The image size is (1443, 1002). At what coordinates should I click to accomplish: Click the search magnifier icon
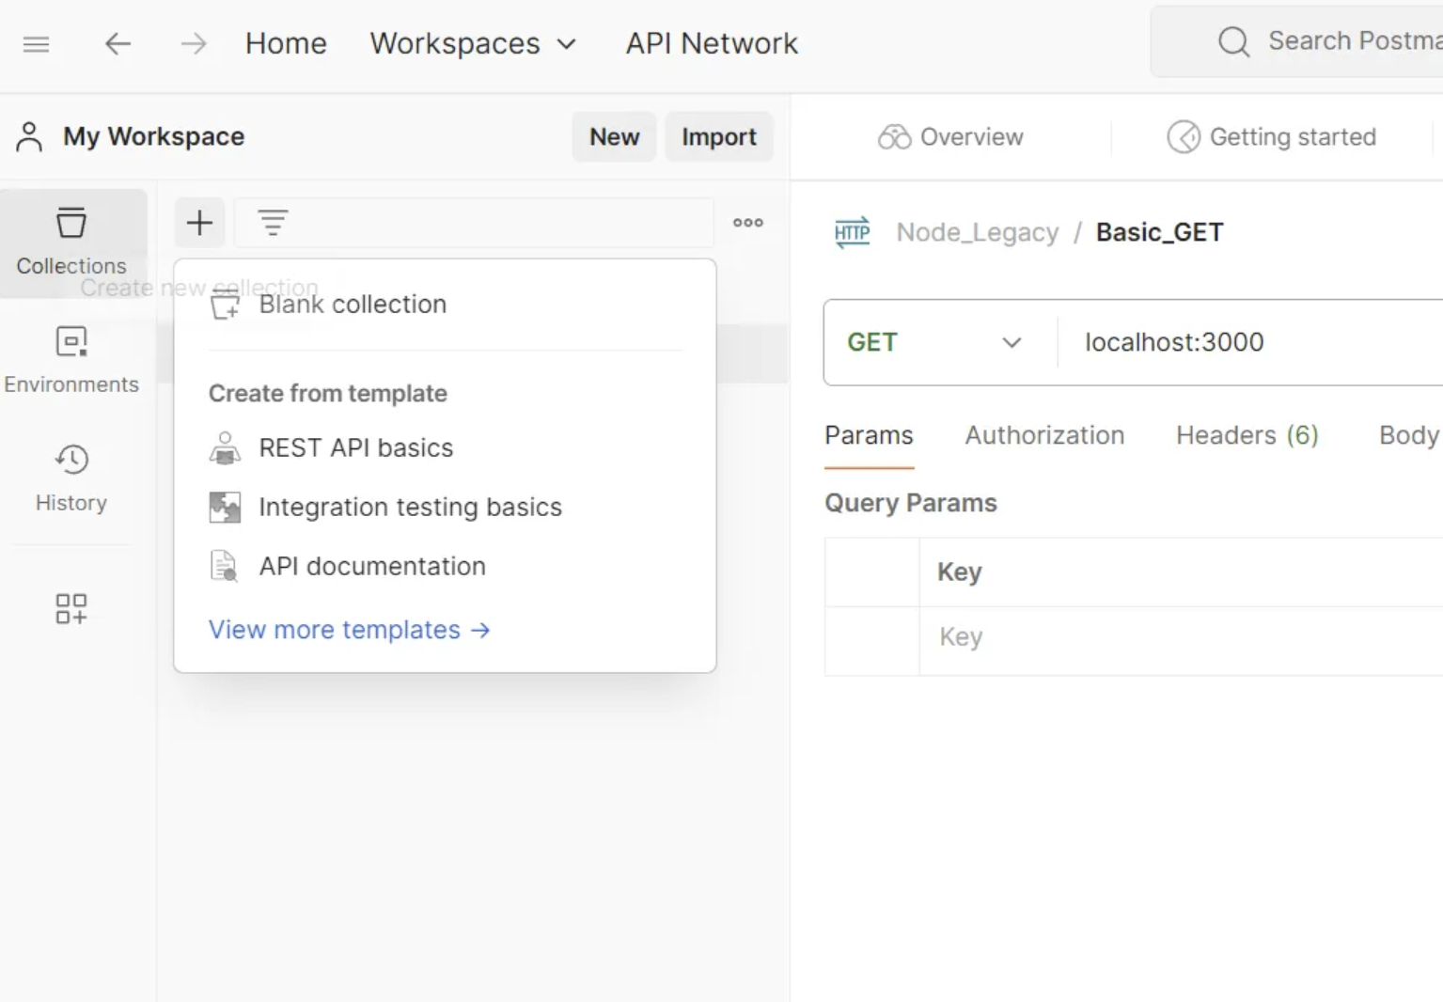(x=1233, y=41)
